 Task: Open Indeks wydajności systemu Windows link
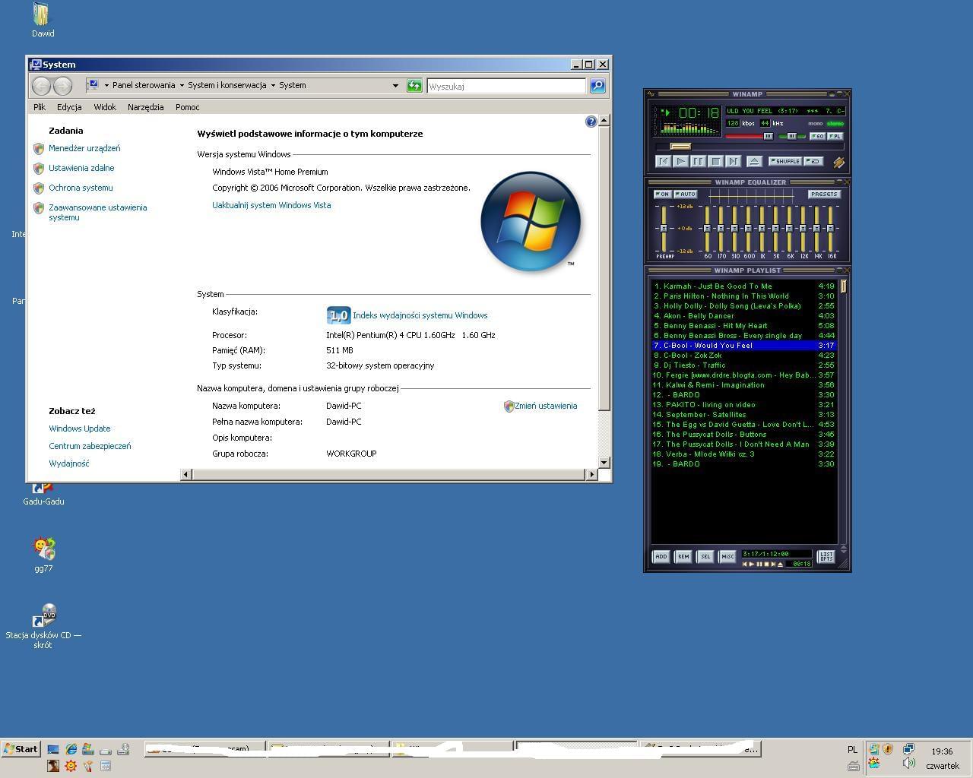coord(420,315)
